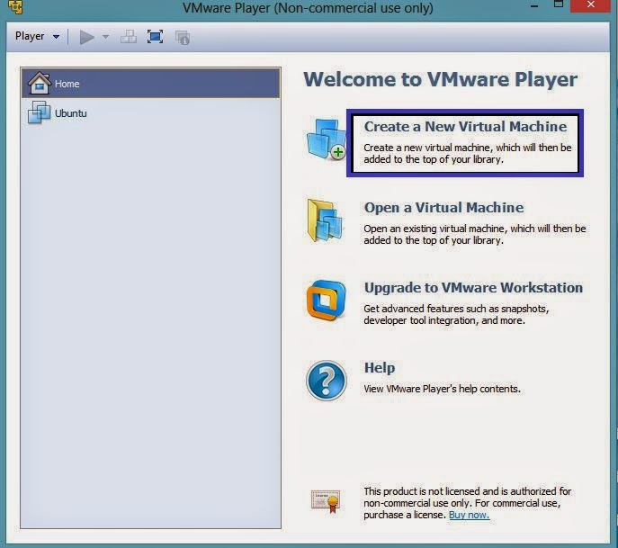Screen dimensions: 618x548
Task: Minimize the VMware Player window
Action: pos(534,5)
